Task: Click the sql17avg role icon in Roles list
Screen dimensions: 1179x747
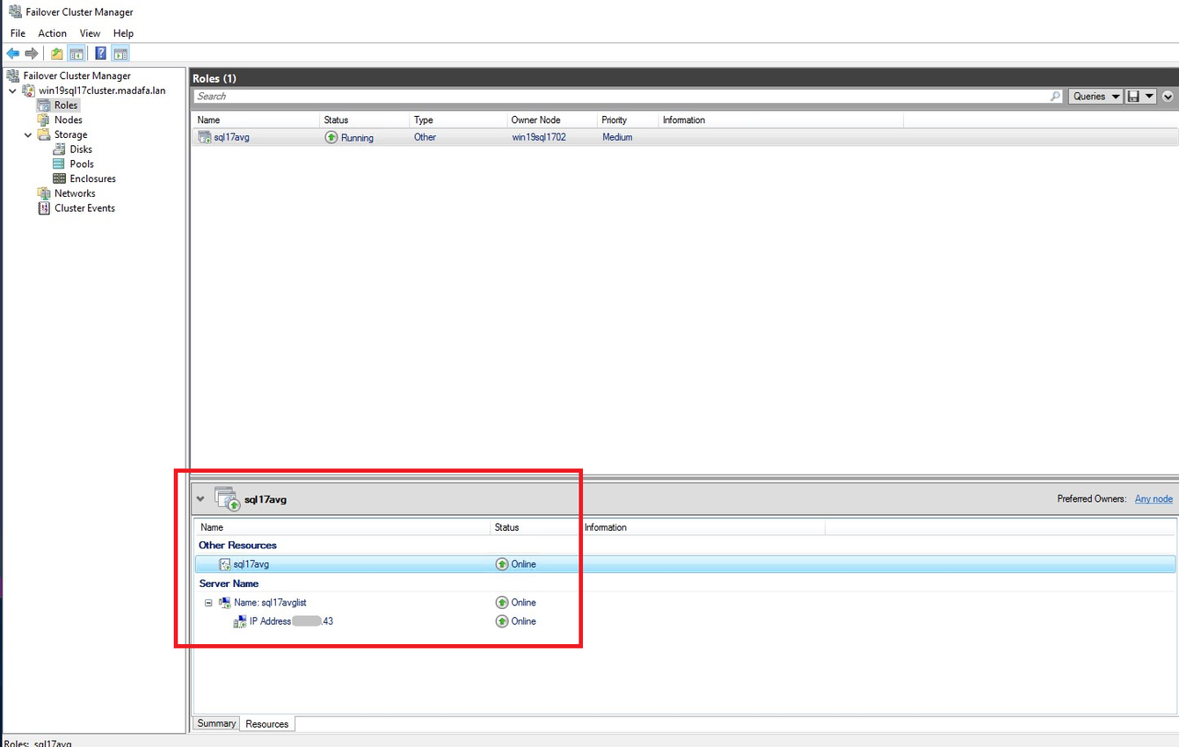Action: (205, 137)
